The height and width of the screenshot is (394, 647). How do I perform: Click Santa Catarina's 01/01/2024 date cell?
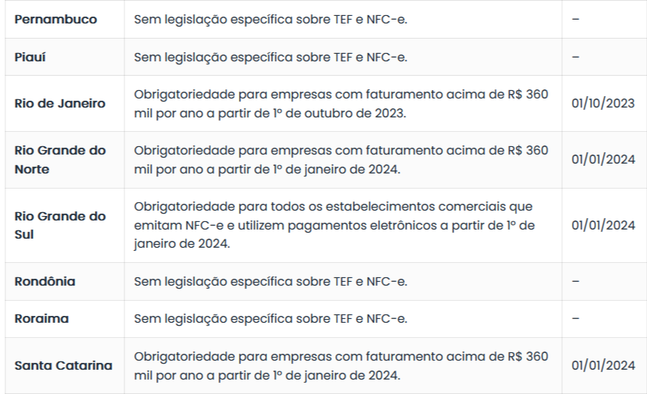(x=604, y=365)
